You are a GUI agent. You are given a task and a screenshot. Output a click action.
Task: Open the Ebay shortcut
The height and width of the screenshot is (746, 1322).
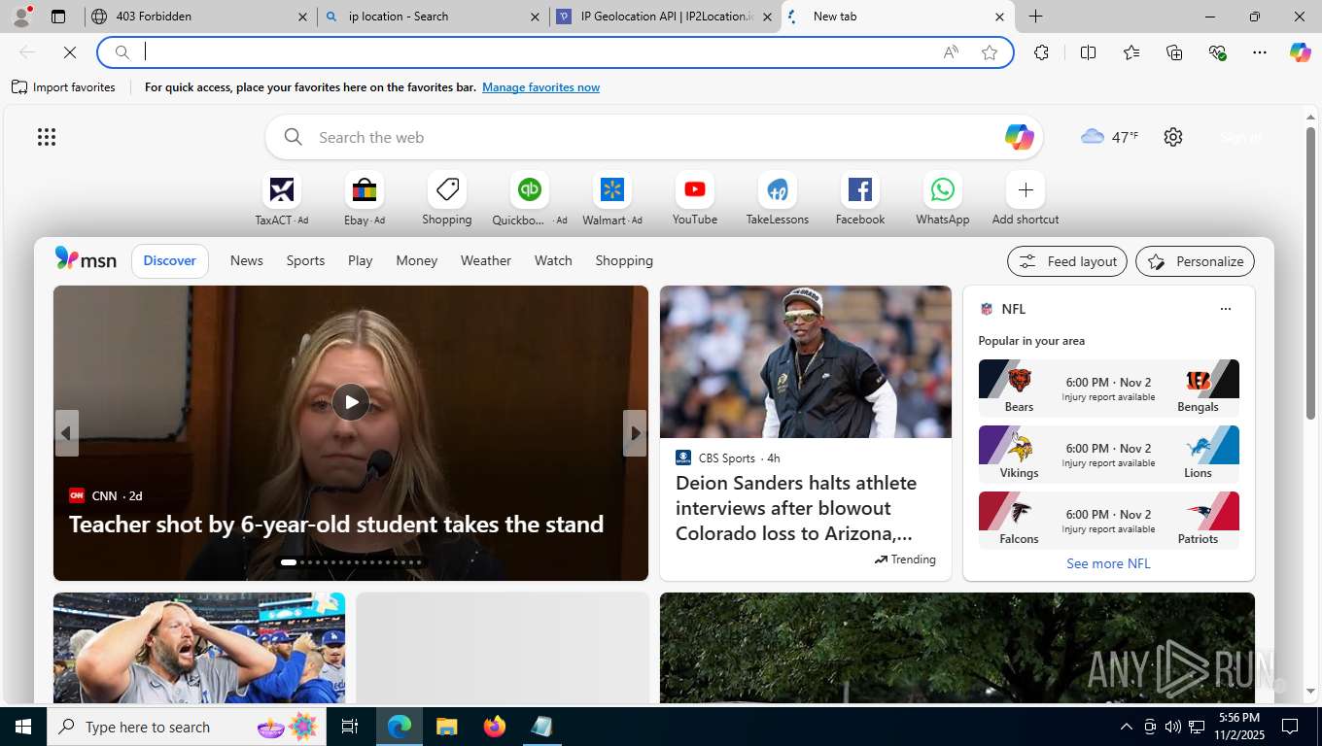click(365, 199)
